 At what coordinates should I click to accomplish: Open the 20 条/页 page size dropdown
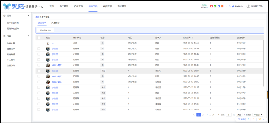[258, 115]
